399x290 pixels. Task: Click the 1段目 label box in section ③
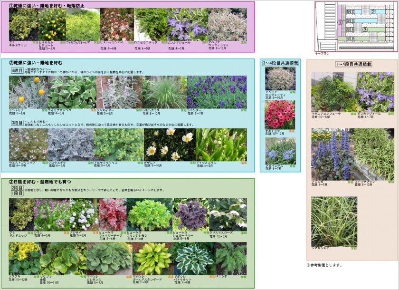click(x=17, y=193)
